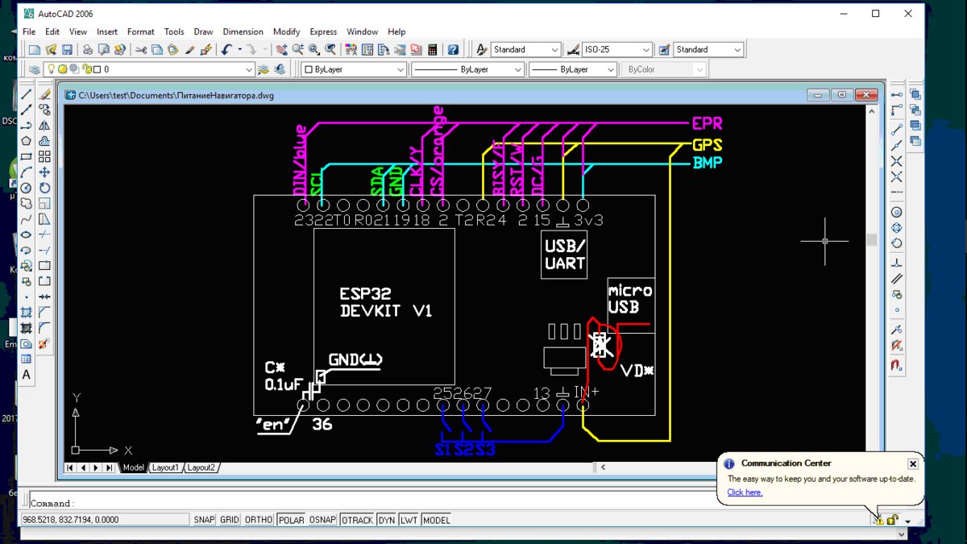This screenshot has height=544, width=967.
Task: Select the Polygon draw tool
Action: [x=27, y=141]
